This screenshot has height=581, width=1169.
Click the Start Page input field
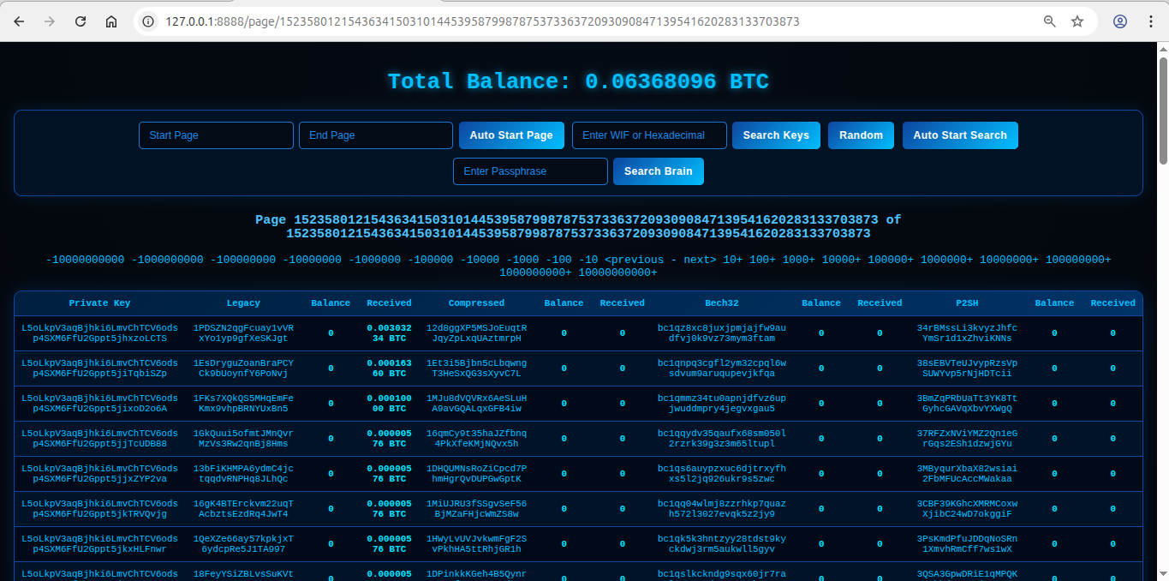216,135
